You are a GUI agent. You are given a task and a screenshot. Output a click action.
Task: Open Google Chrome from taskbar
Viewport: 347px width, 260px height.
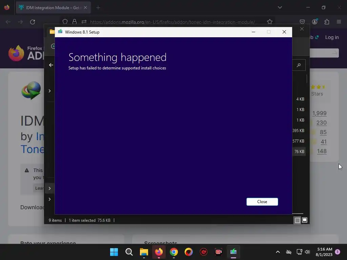(x=174, y=252)
